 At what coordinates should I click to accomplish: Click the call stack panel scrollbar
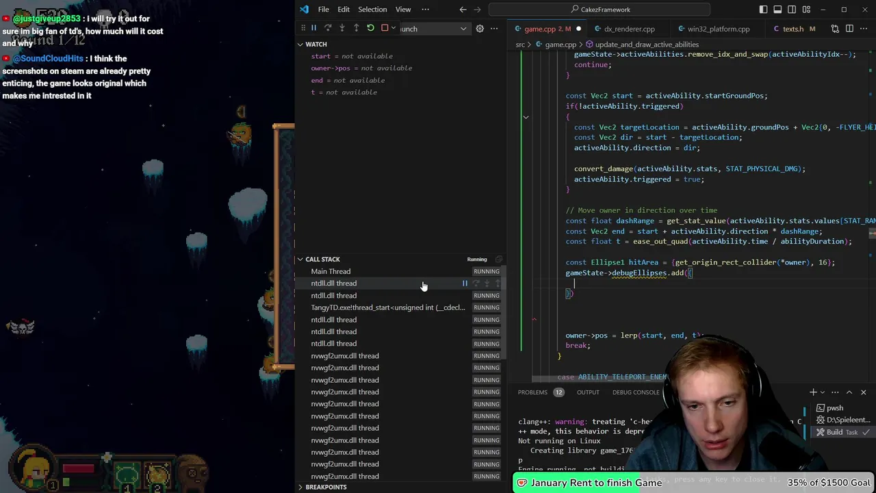(505, 312)
